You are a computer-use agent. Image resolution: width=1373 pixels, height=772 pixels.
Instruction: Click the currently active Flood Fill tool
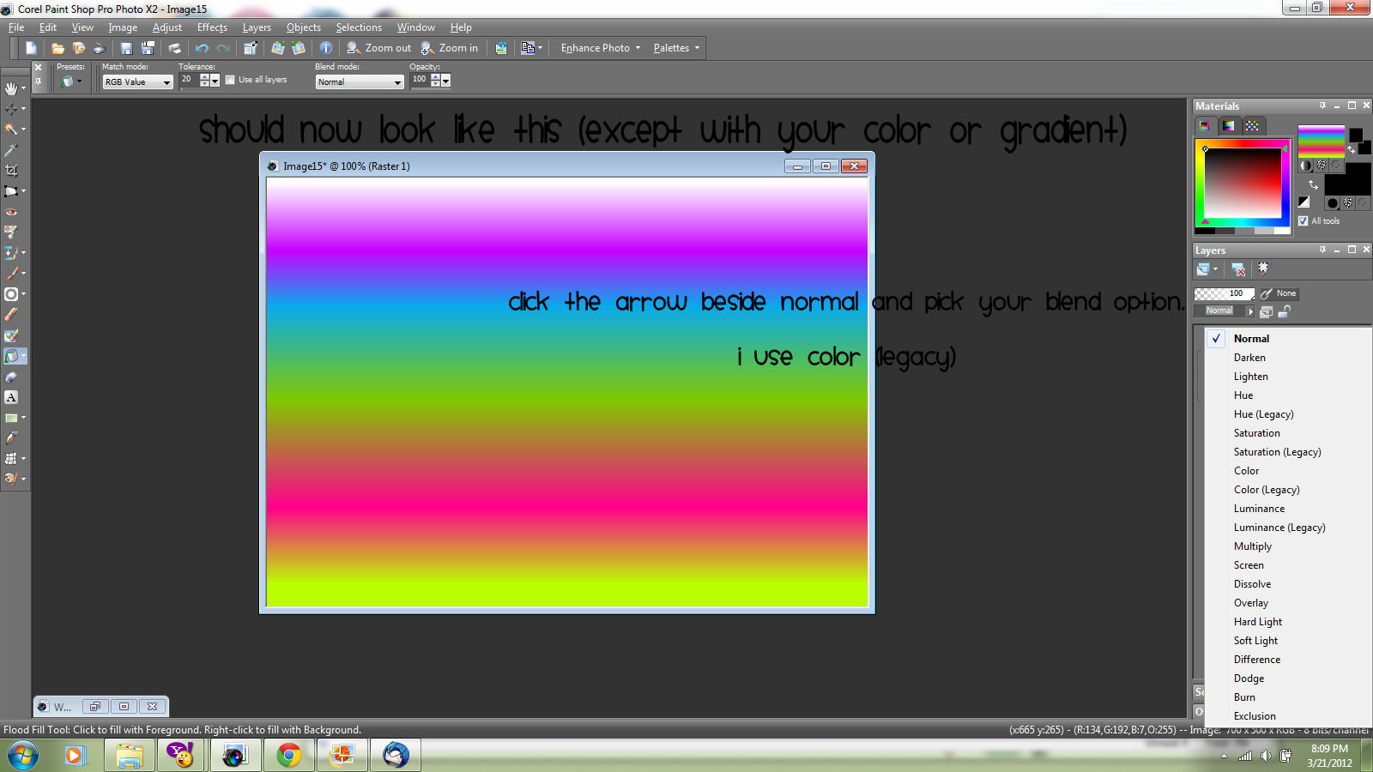click(14, 356)
